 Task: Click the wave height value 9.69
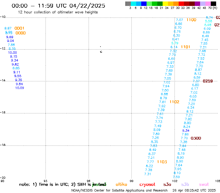[10, 37]
